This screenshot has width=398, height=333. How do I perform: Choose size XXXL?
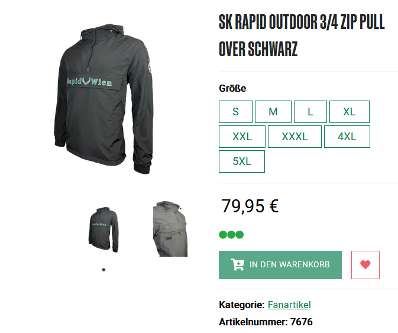click(x=295, y=137)
